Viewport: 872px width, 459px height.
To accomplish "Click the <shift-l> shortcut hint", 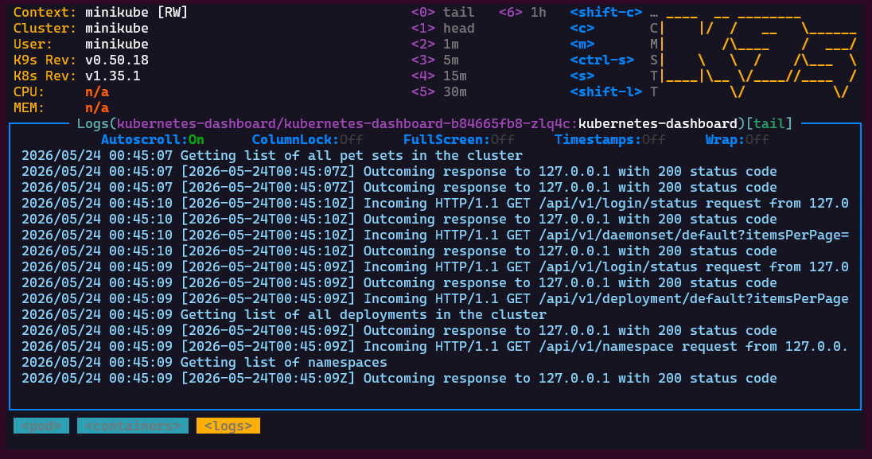I will [606, 91].
